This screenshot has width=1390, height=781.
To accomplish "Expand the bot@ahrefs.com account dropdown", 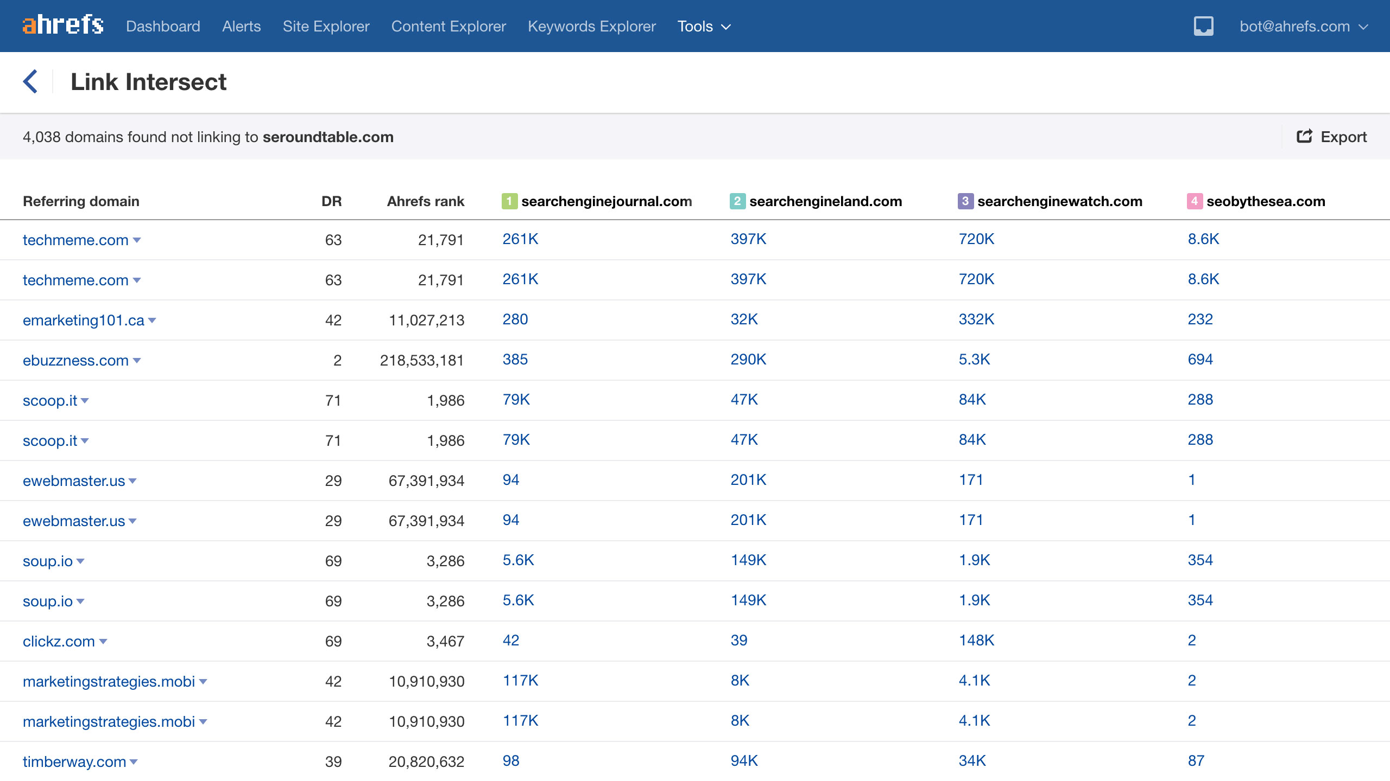I will click(x=1364, y=26).
